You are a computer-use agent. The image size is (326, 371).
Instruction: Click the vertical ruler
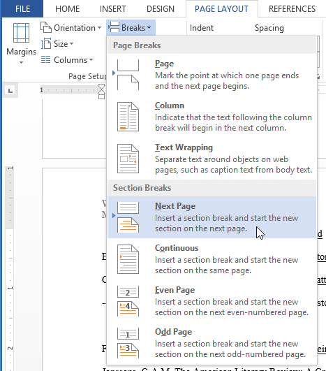click(x=10, y=268)
